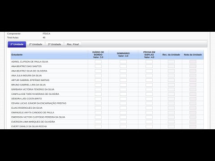215x161 pixels.
Task: Click Diário de Bordo field for Evert Danilo da Silva Rocha
Action: coord(98,127)
